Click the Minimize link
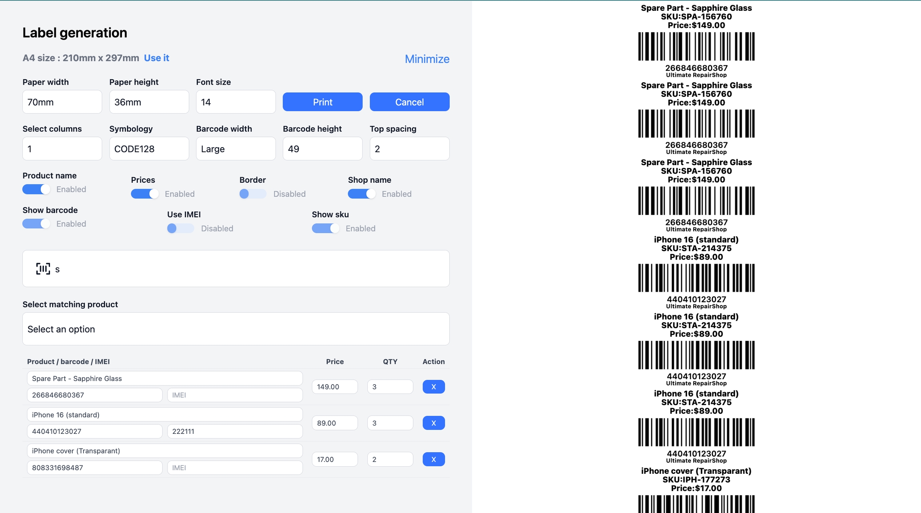Image resolution: width=921 pixels, height=513 pixels. pyautogui.click(x=427, y=59)
